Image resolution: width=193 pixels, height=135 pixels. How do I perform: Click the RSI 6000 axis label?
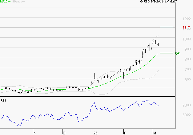187,115
